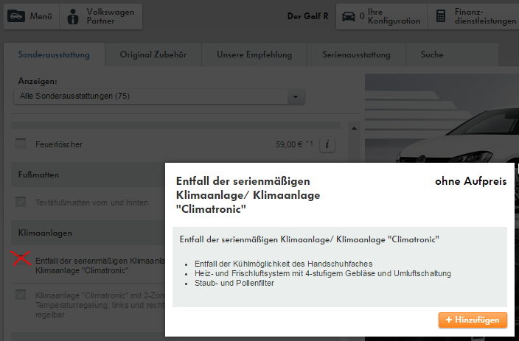Screen dimensions: 519x341
Task: Switch to the Original Zubehör tab
Action: coord(152,55)
